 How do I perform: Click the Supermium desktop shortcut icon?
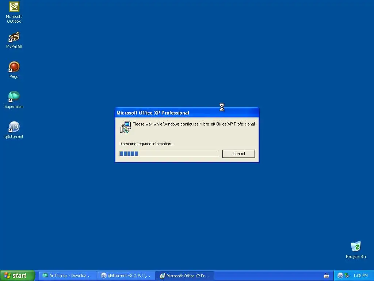coord(14,96)
